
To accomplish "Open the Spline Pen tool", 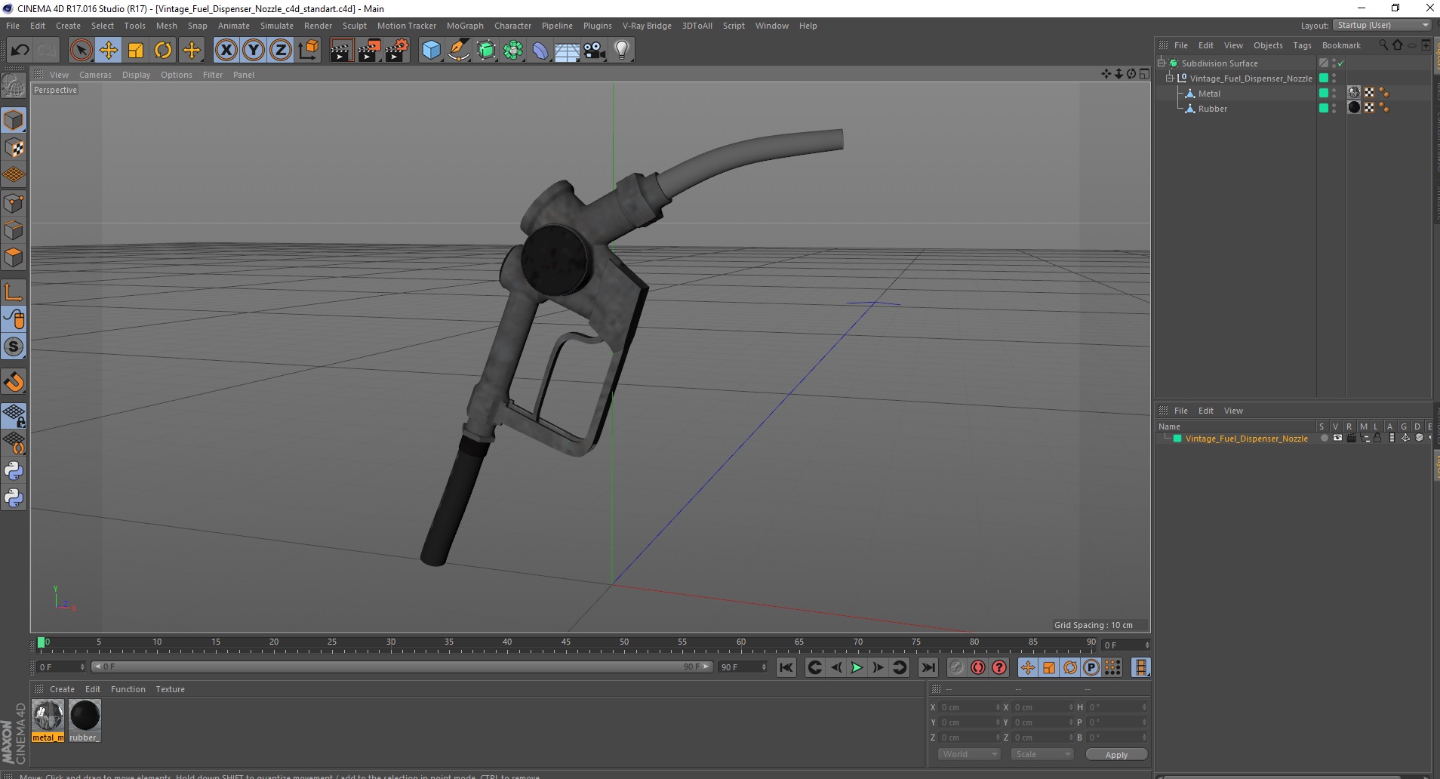I will point(458,51).
